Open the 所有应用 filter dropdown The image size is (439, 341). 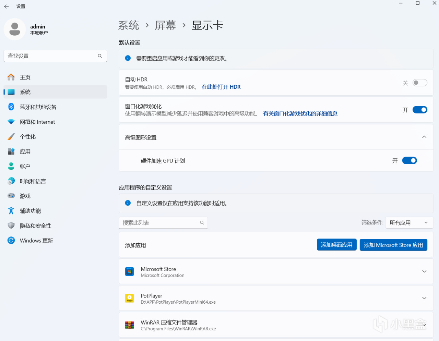click(409, 222)
